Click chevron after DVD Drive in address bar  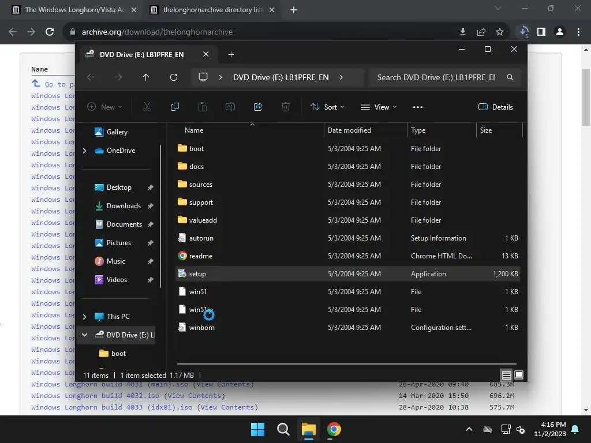pos(341,77)
